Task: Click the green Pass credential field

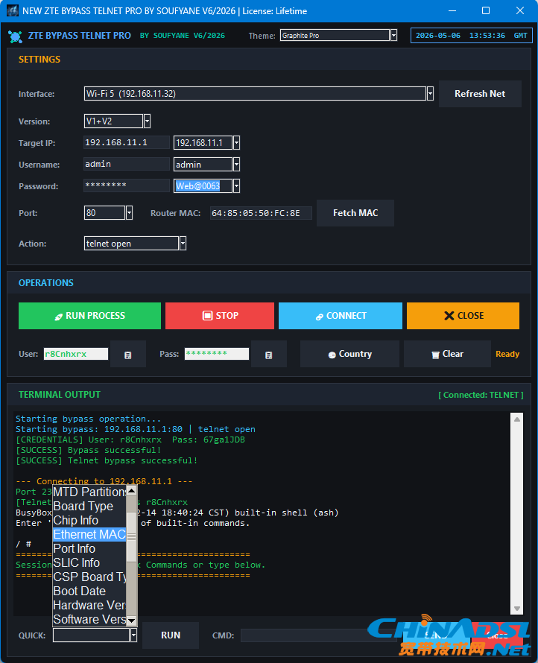Action: tap(217, 354)
